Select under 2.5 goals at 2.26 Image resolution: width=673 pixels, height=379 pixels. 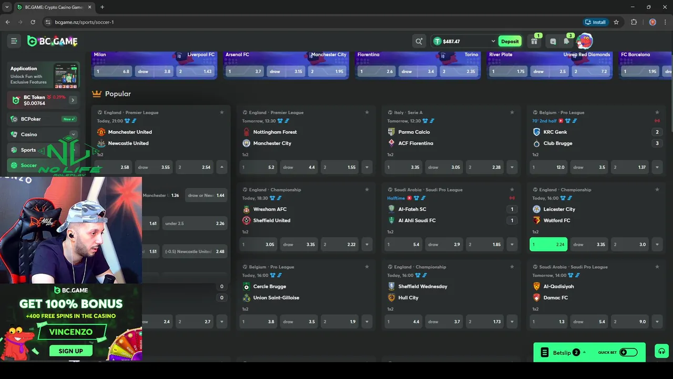click(195, 223)
